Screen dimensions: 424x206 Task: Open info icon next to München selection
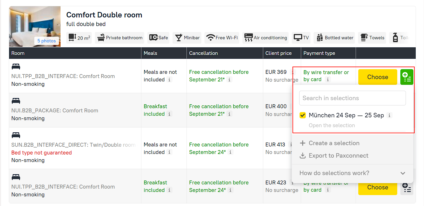pyautogui.click(x=389, y=115)
